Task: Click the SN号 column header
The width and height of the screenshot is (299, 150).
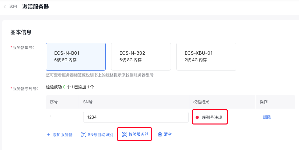Action: click(88, 102)
